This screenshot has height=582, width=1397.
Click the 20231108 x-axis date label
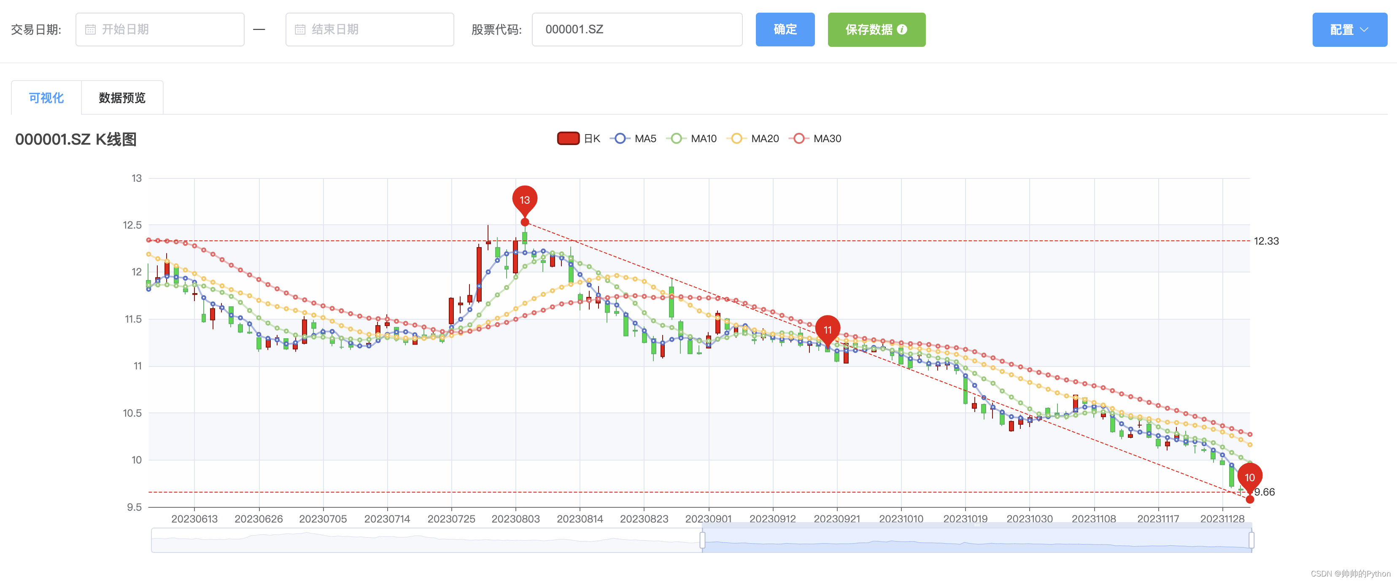[x=1094, y=519]
